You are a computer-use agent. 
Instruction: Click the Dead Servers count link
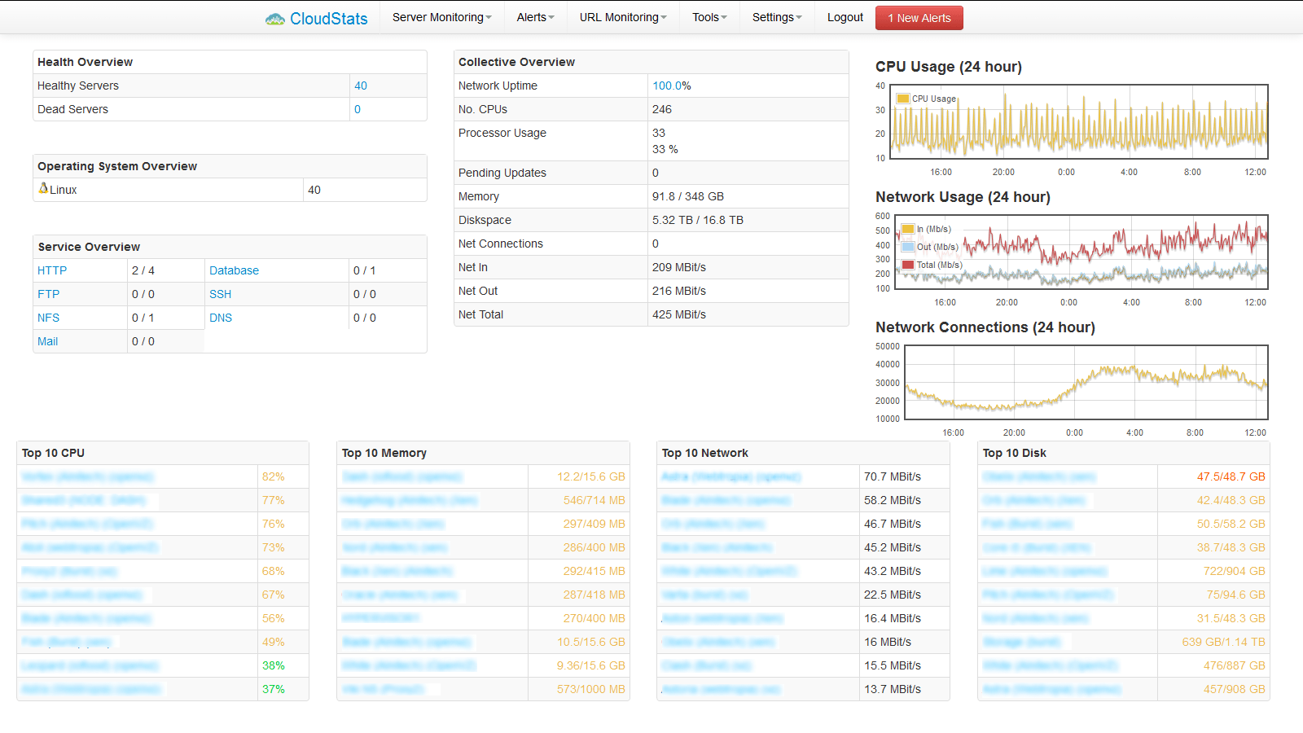click(358, 109)
